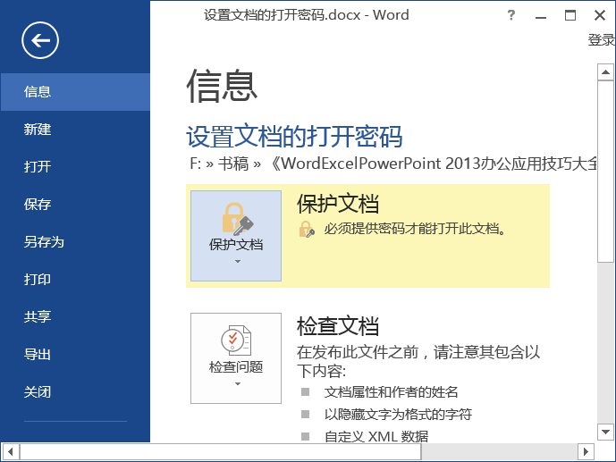The image size is (616, 462).
Task: Click the text 以隐藏文字为格式的字符
Action: coord(398,415)
